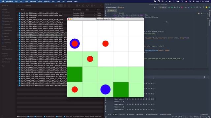Sort Finder list by Date Modified column

pos(77,10)
